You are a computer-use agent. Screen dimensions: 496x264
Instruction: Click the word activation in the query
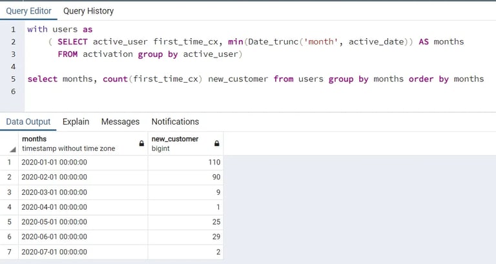[108, 54]
